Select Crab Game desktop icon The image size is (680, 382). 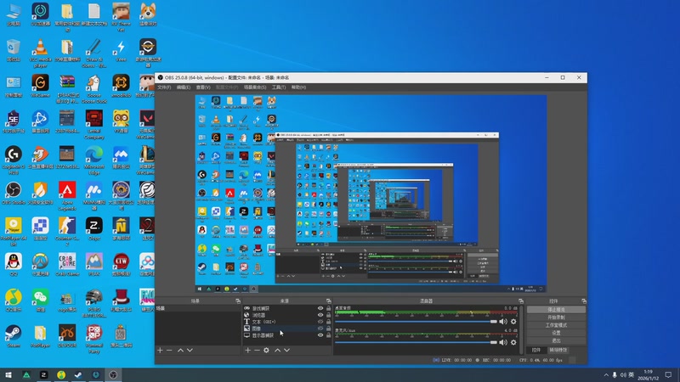67,265
